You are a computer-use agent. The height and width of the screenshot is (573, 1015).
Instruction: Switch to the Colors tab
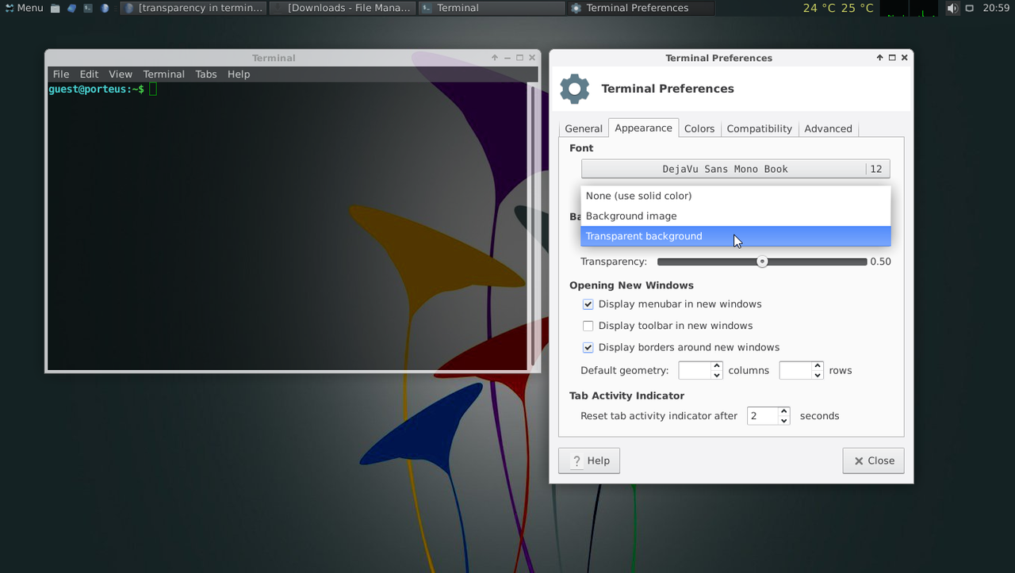[699, 128]
